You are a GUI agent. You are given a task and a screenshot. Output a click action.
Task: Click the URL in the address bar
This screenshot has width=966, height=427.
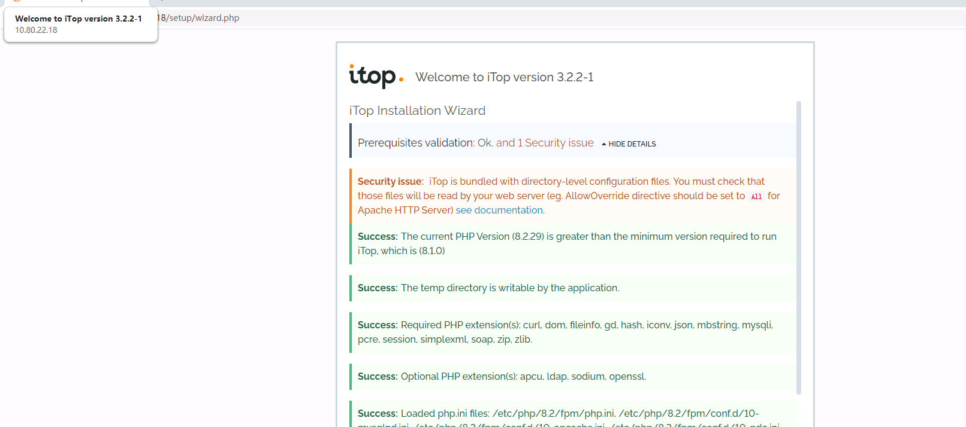[199, 18]
